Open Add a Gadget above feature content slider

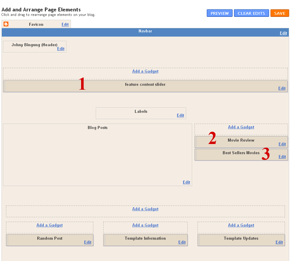click(145, 71)
